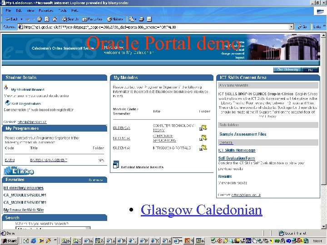Click the EN language indicator in tray
This screenshot has height=245, width=327.
click(248, 240)
